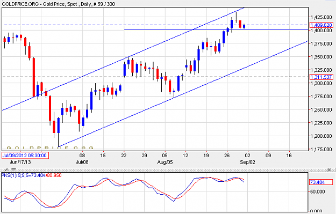The image size is (336, 214).
Task: Click the 19 date tick label
Action: (x=206, y=156)
